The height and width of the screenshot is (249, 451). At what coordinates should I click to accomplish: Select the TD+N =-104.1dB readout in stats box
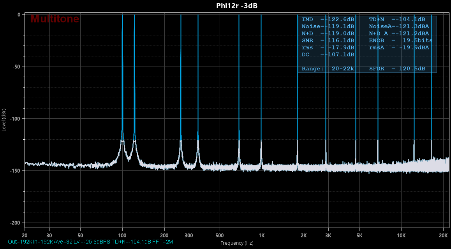[x=397, y=19]
